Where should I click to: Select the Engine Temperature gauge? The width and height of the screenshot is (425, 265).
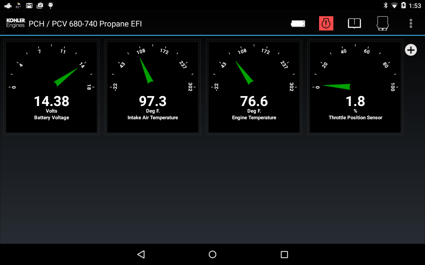(254, 87)
